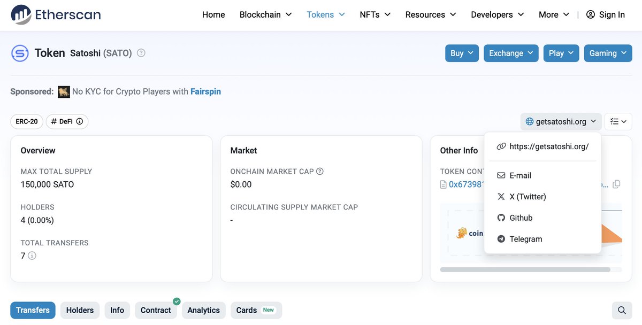Open the Github link for Satoshi token
This screenshot has height=325, width=642.
[520, 218]
